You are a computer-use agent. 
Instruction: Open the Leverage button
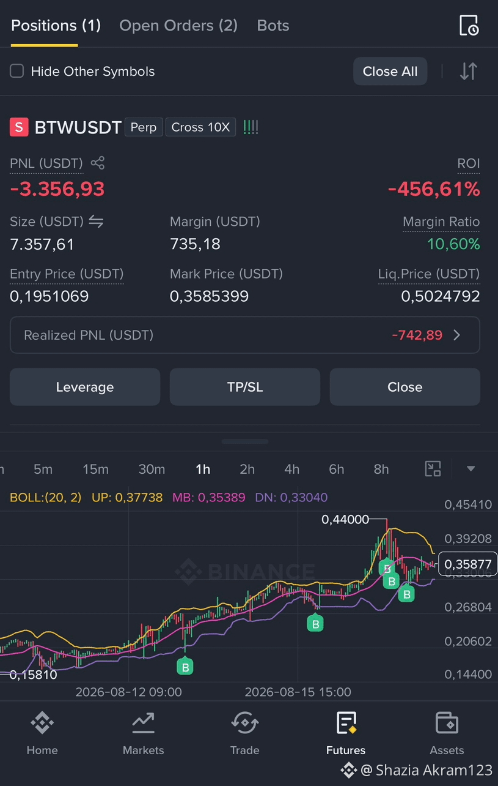click(85, 387)
